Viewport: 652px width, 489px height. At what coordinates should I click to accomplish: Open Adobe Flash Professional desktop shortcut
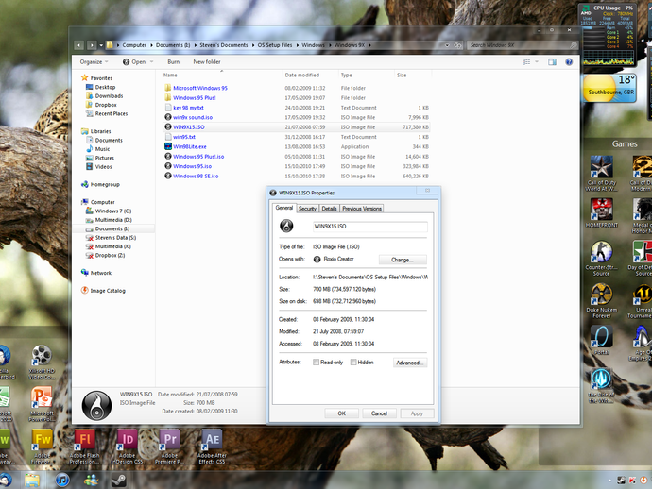(84, 447)
